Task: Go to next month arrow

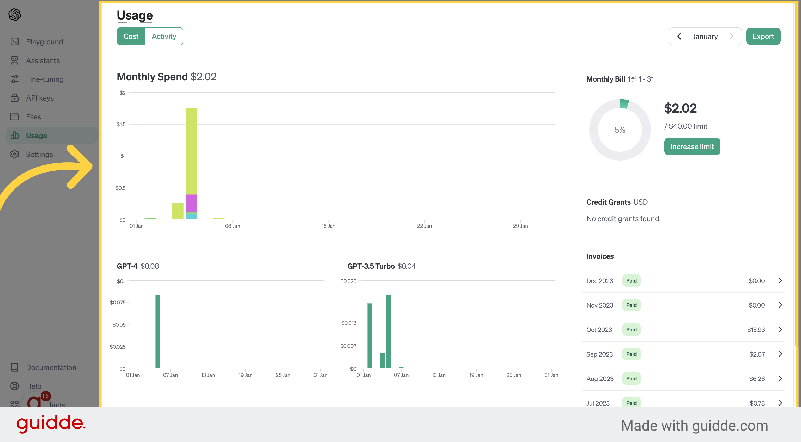Action: pos(731,36)
